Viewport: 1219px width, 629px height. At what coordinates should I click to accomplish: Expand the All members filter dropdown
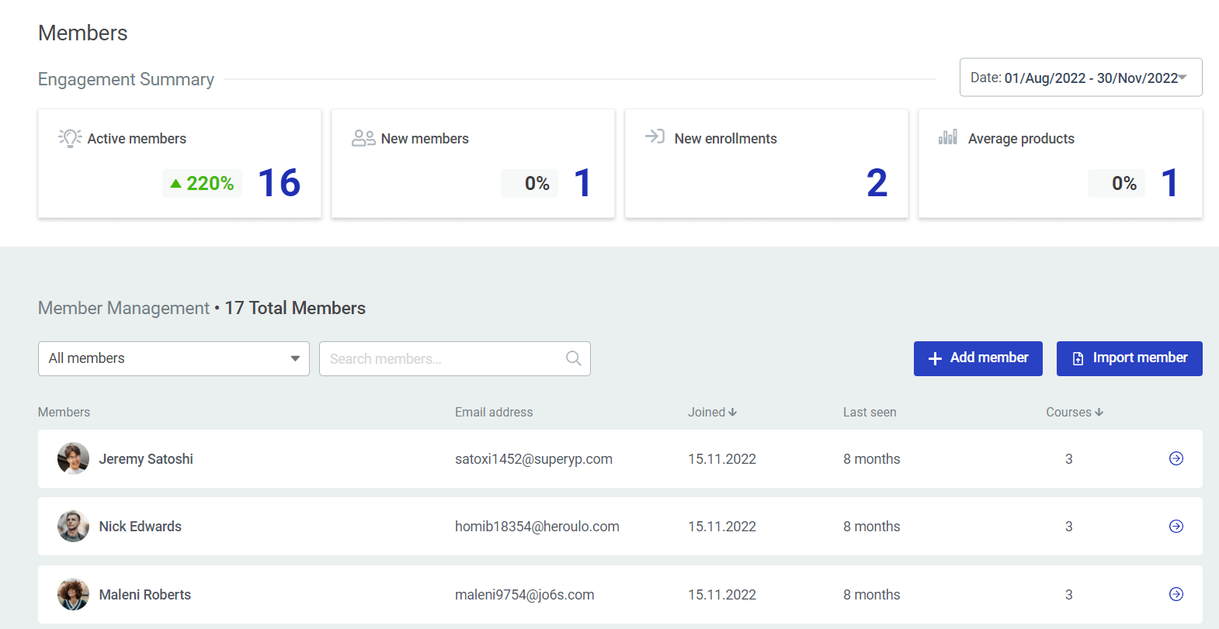pyautogui.click(x=173, y=358)
